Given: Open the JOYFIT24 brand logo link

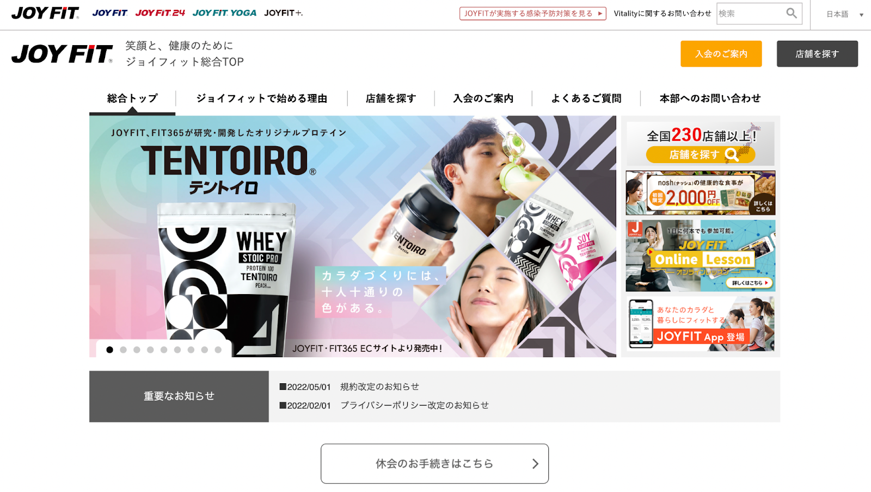Looking at the screenshot, I should tap(160, 13).
